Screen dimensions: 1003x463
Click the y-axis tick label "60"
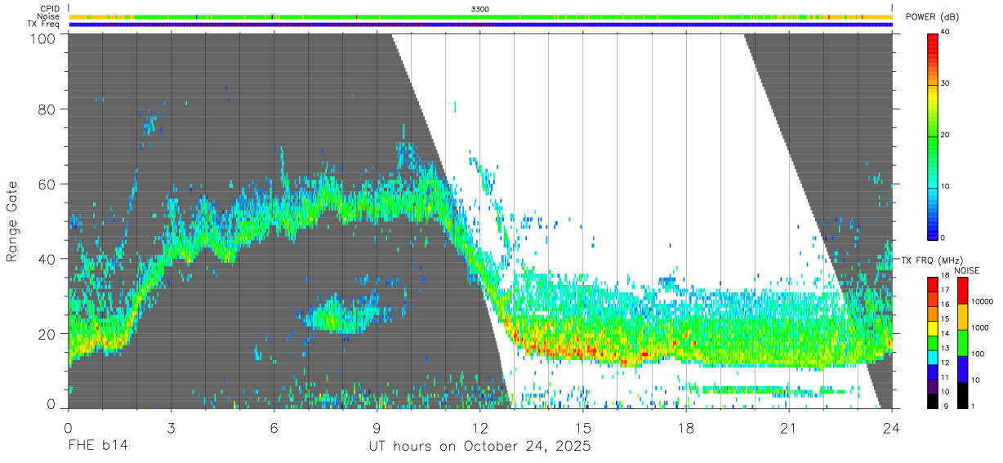[x=47, y=184]
